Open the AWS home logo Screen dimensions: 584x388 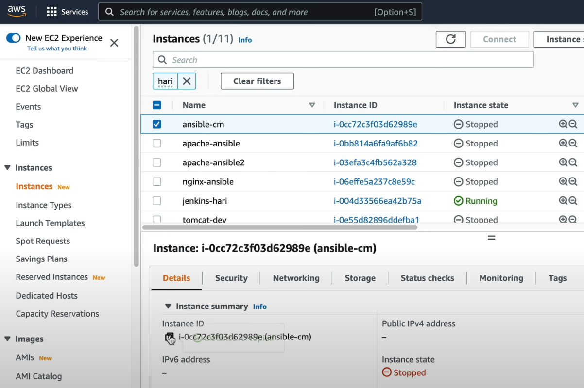point(17,12)
